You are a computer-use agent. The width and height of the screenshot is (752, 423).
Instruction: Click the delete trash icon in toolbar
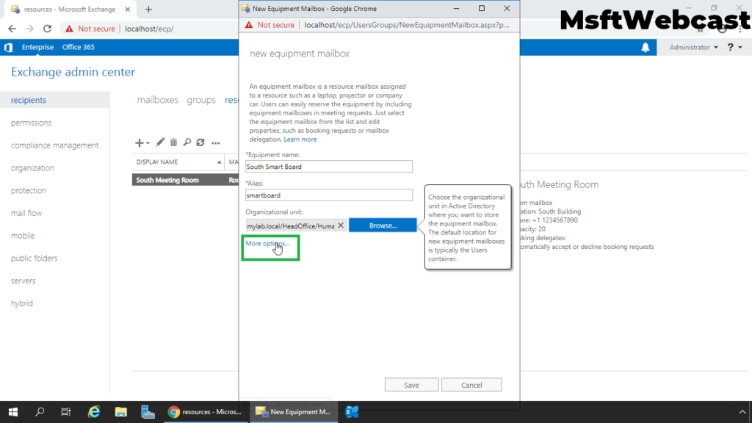click(x=173, y=142)
